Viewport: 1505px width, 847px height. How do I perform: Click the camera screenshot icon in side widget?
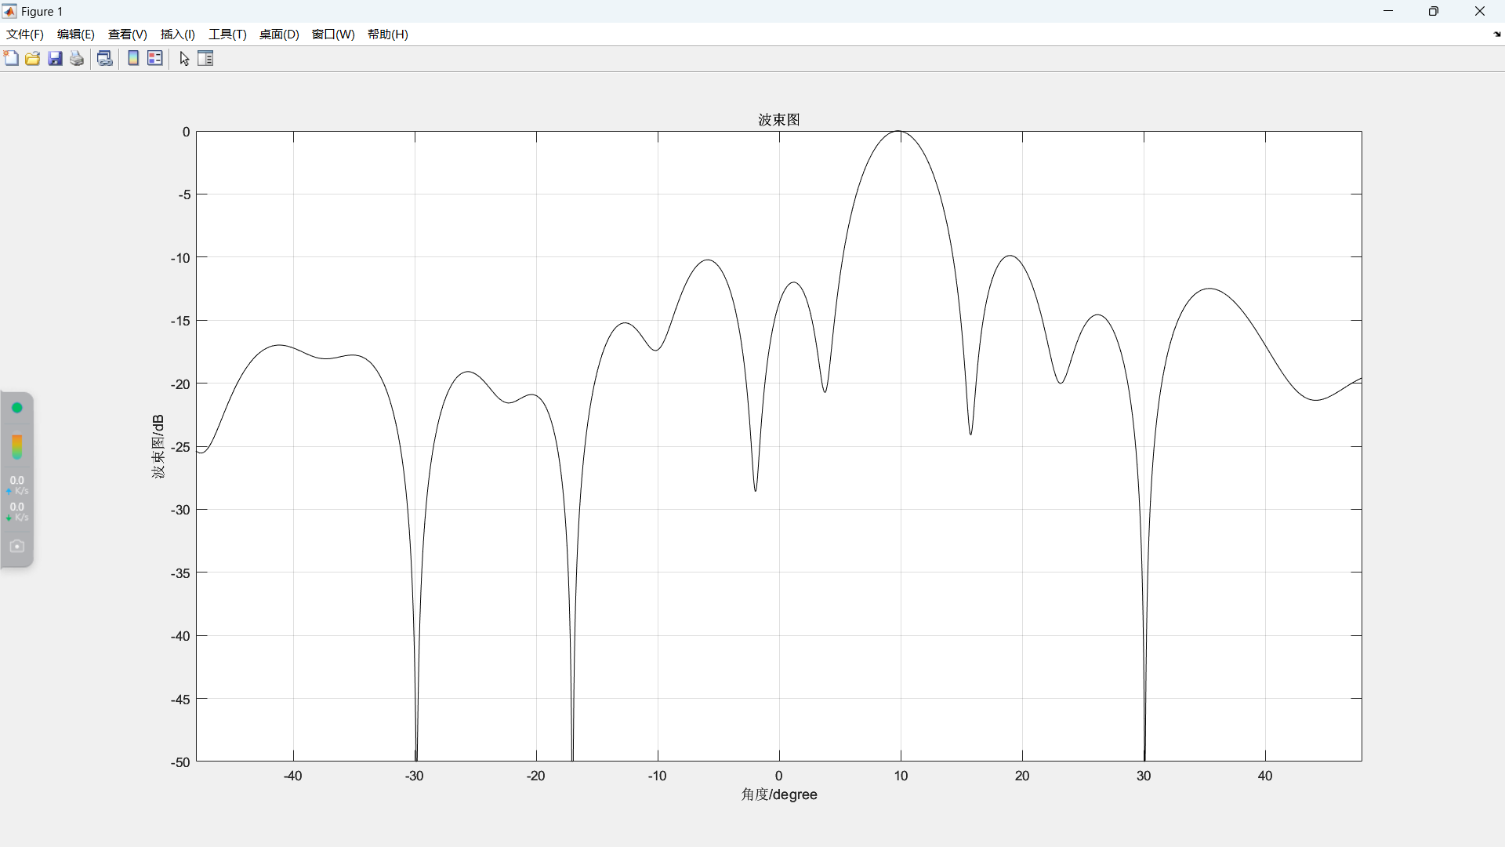click(x=17, y=546)
